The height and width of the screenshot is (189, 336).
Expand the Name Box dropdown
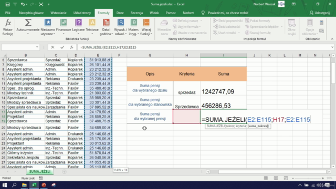tap(37, 47)
